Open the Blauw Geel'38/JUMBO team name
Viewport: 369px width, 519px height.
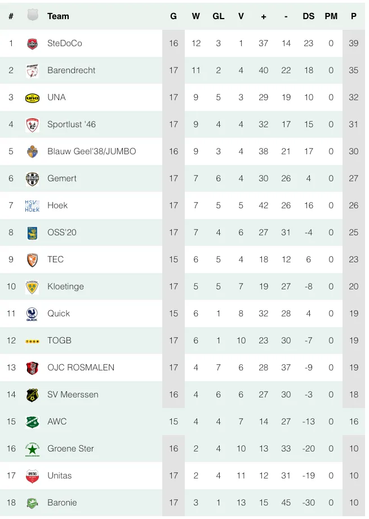click(91, 151)
